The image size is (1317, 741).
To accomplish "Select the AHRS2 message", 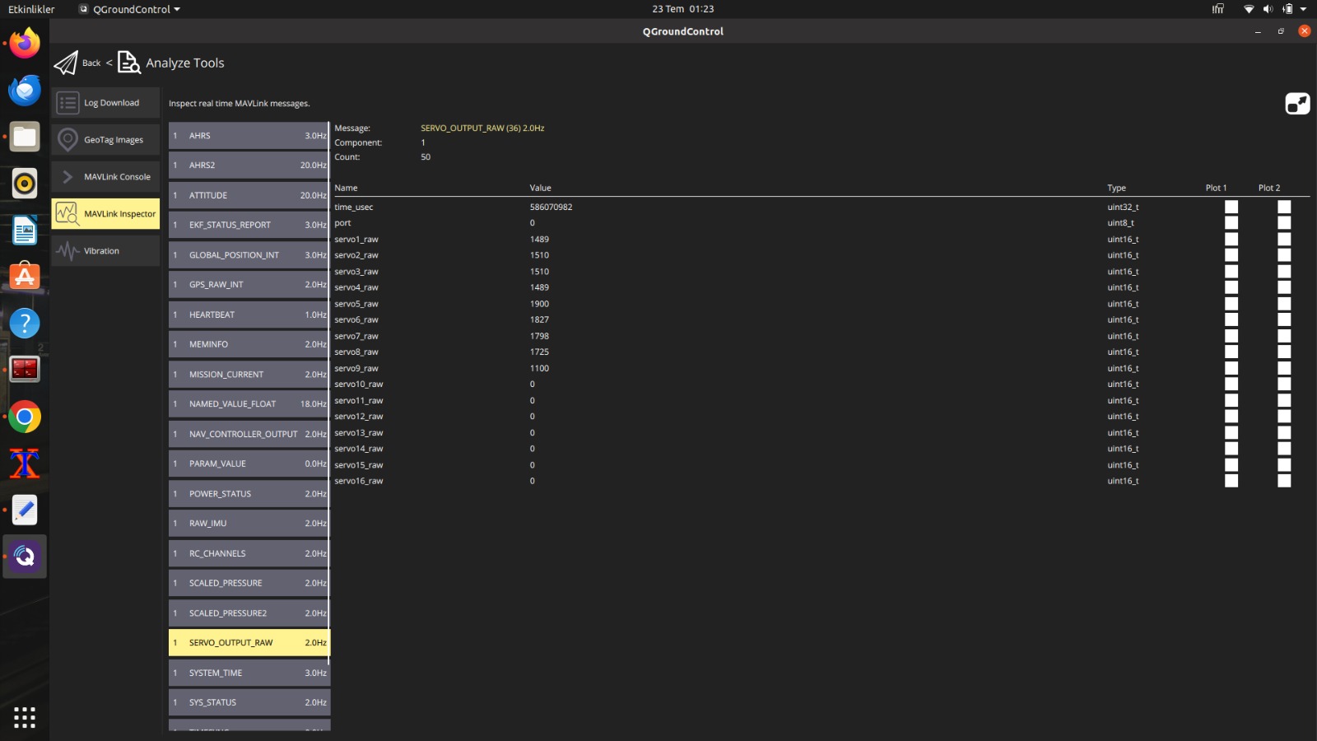I will point(248,165).
